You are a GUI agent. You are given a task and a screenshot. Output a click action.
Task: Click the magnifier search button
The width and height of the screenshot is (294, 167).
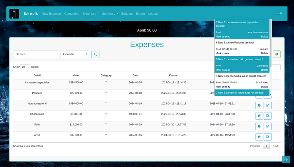[x=95, y=54]
